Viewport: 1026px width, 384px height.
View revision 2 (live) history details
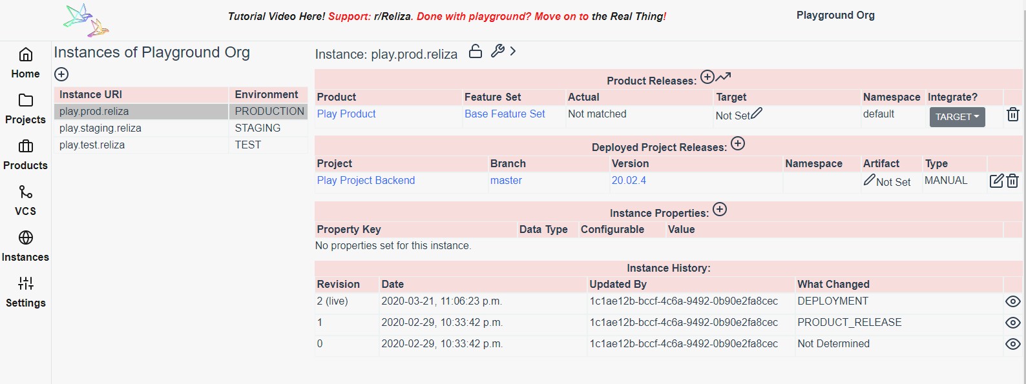click(x=1012, y=301)
